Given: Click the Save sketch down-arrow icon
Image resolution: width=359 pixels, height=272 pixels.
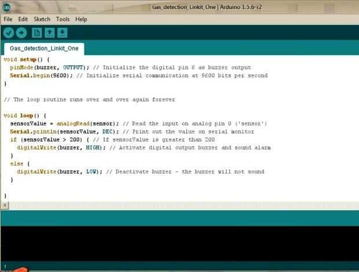Looking at the screenshot, I should 63,33.
